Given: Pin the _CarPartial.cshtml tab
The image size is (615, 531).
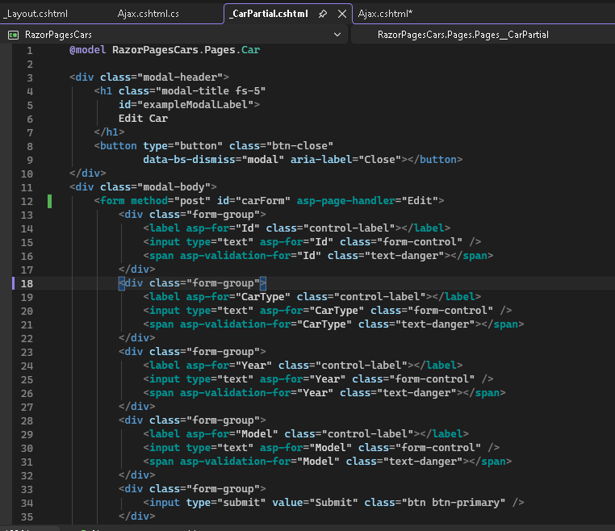Looking at the screenshot, I should (x=323, y=14).
